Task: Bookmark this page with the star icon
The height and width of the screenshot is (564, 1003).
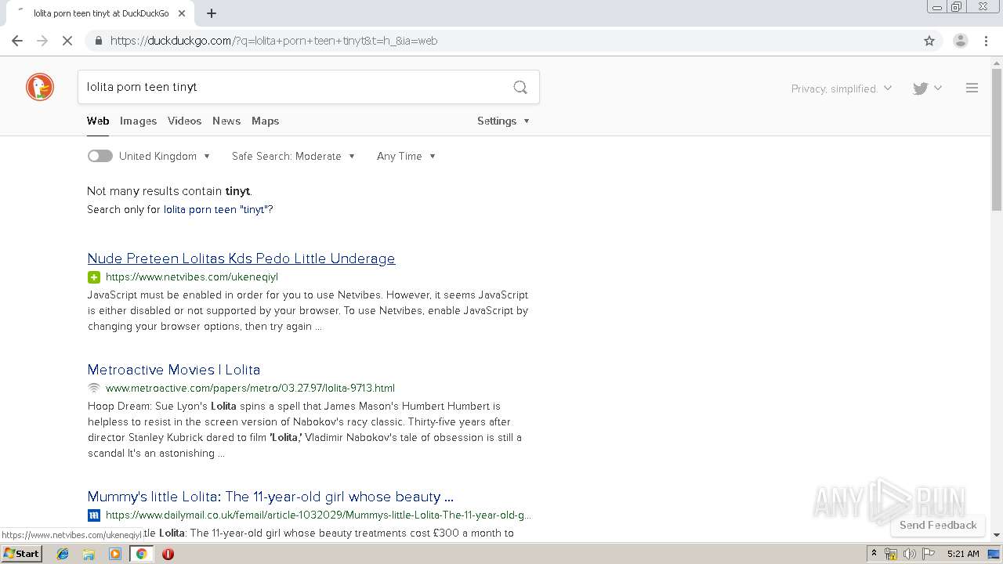Action: (929, 41)
